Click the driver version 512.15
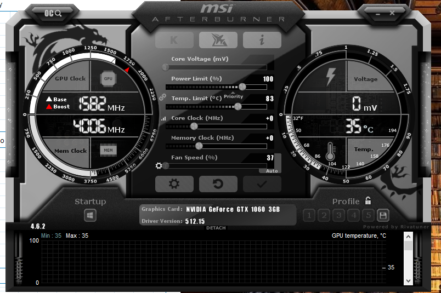Image resolution: width=441 pixels, height=293 pixels. click(x=195, y=221)
